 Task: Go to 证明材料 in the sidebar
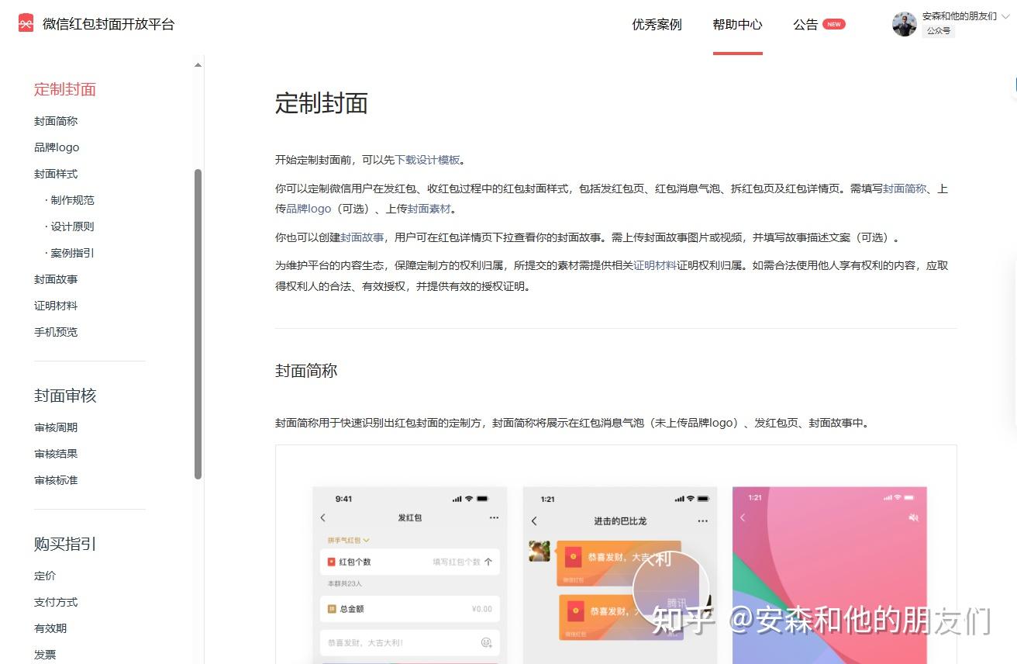(x=56, y=306)
